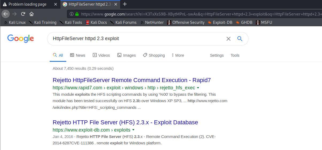Switch to News results tab
Image resolution: width=322 pixels, height=150 pixels.
pyautogui.click(x=78, y=55)
